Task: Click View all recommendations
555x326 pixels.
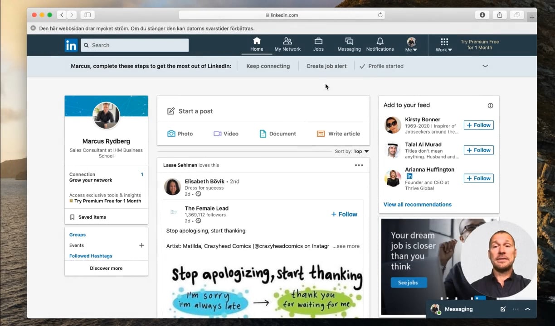Action: pyautogui.click(x=418, y=205)
